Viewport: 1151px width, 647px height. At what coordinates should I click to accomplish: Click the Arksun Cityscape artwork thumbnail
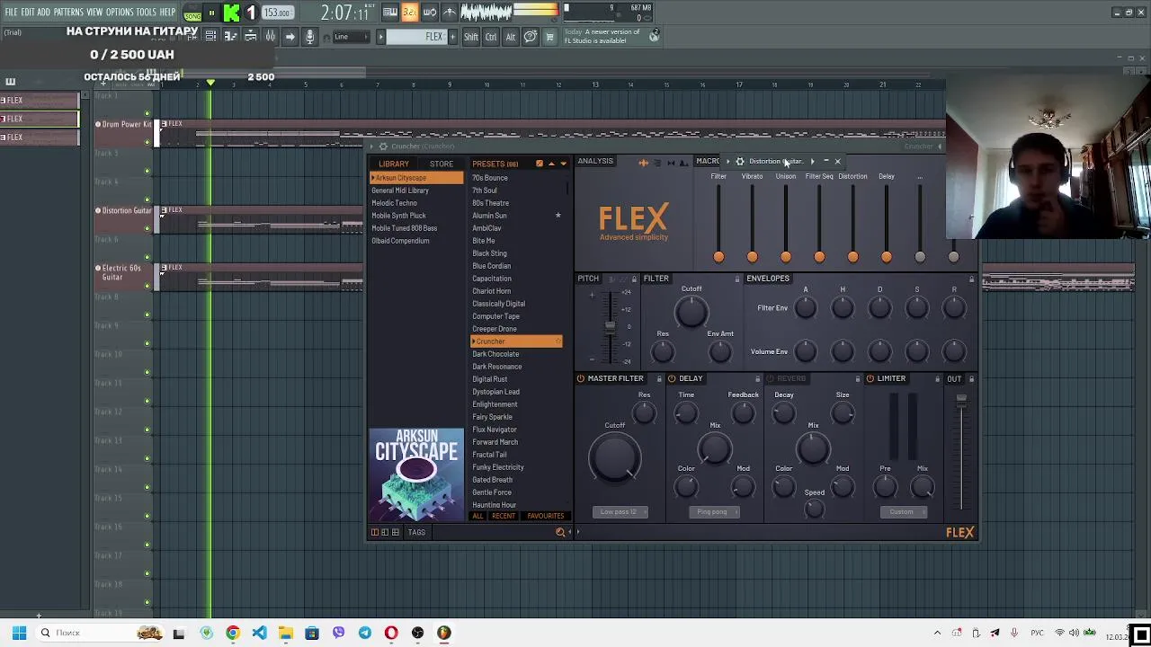tap(416, 475)
